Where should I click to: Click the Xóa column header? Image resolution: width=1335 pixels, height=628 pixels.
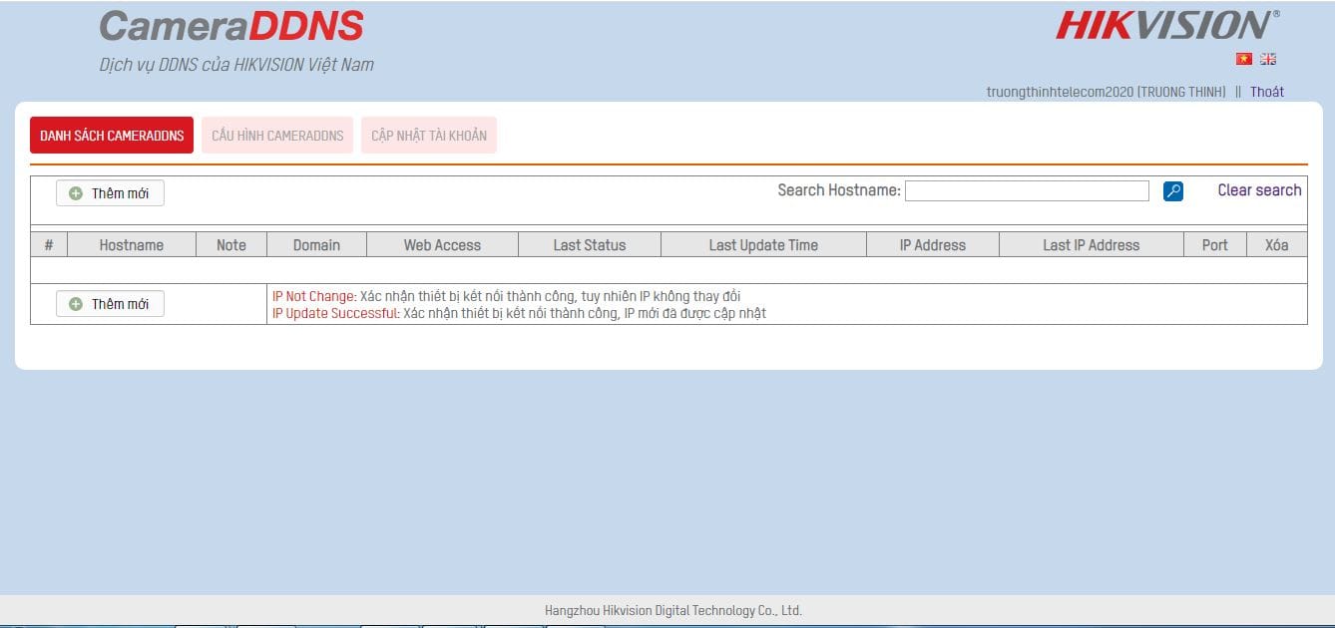[1276, 245]
